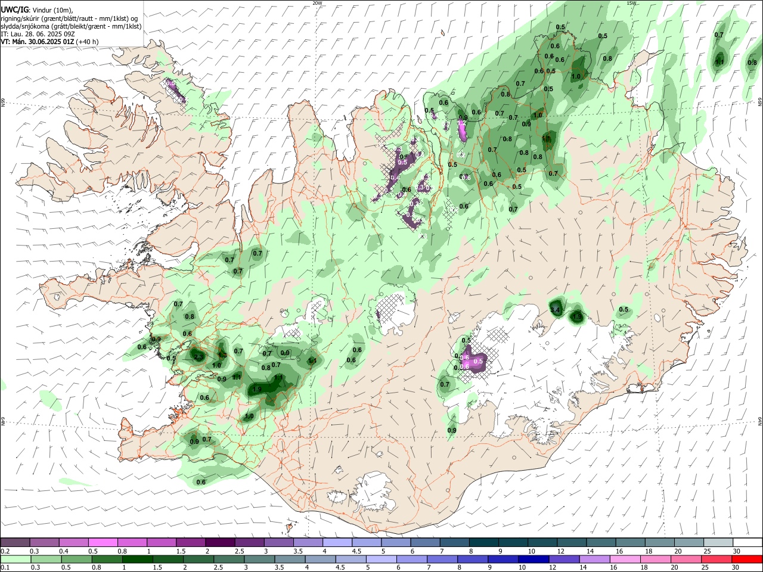
Task: Click the '18' label in upper legend row
Action: (648, 551)
